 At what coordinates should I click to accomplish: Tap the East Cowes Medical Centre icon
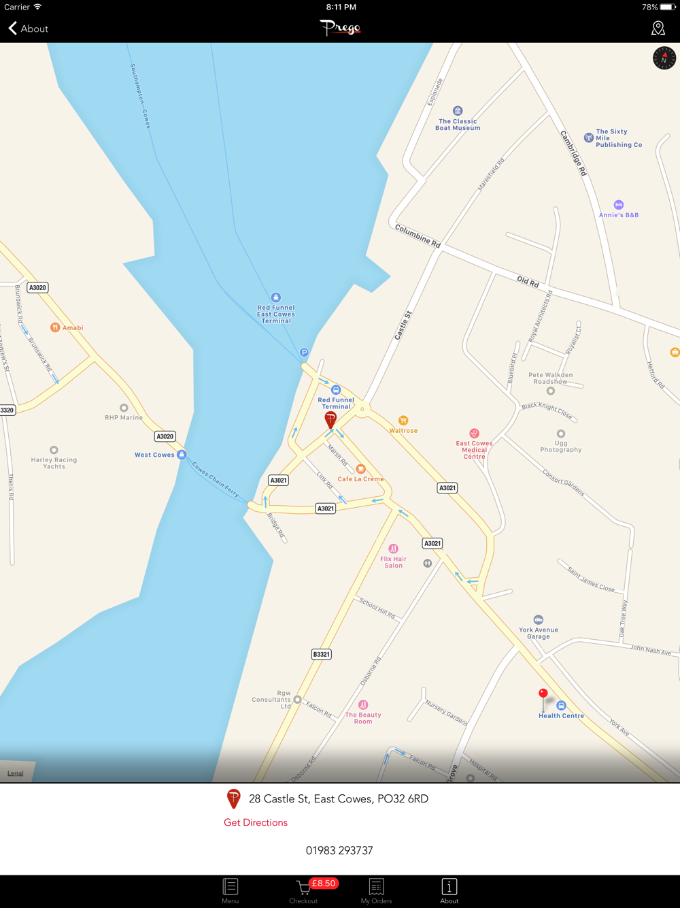point(475,434)
